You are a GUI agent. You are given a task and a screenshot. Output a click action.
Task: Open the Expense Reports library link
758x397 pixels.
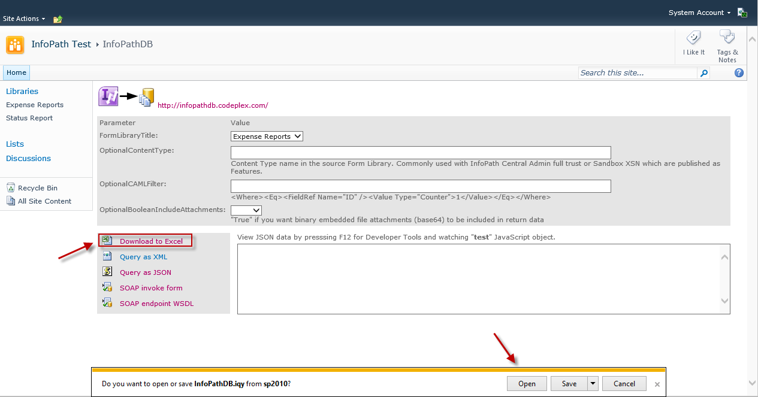[x=35, y=105]
